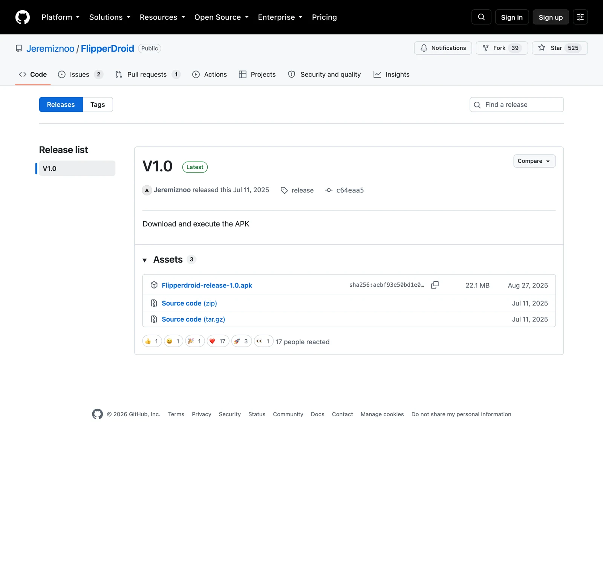Download Source code (zip)
Image resolution: width=603 pixels, height=565 pixels.
coord(189,303)
